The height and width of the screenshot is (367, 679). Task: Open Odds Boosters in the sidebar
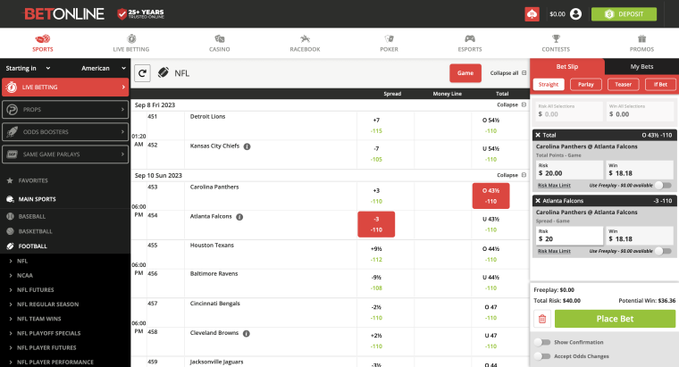pos(65,132)
